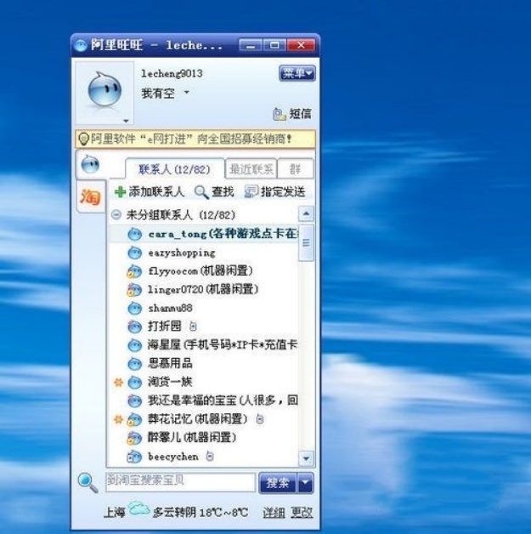This screenshot has width=531, height=534.
Task: Click 添加联系人 add contact button
Action: (149, 192)
